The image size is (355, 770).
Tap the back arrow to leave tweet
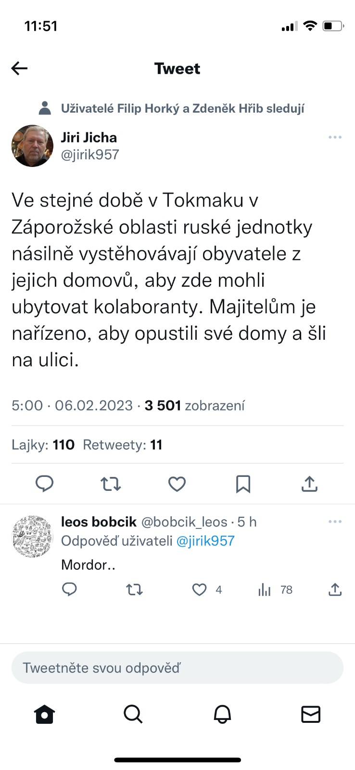[20, 68]
